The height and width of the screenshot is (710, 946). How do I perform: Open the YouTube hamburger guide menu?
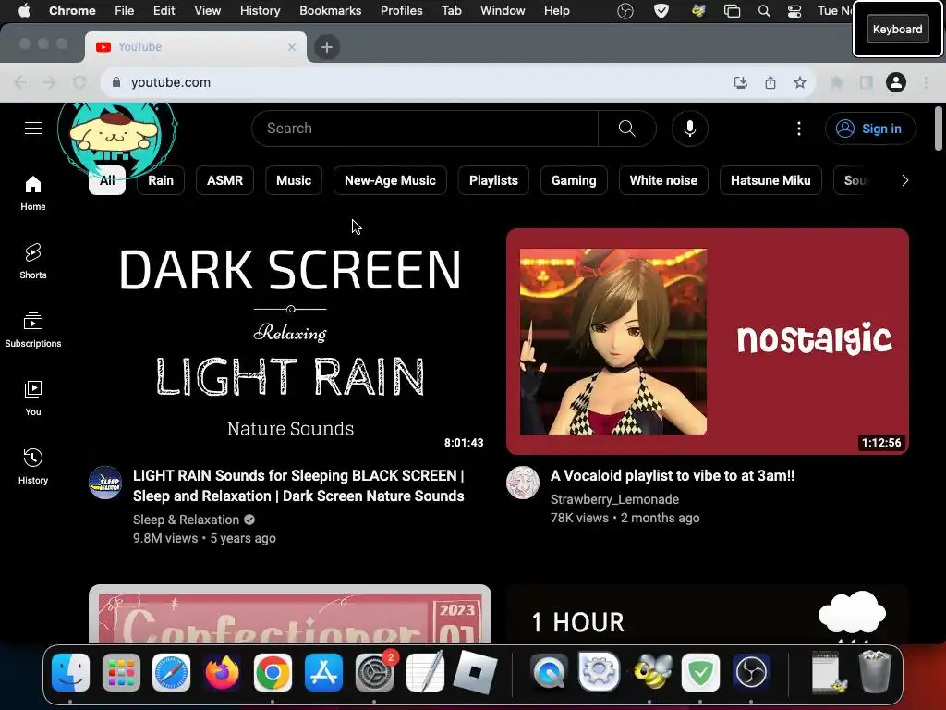pos(33,128)
